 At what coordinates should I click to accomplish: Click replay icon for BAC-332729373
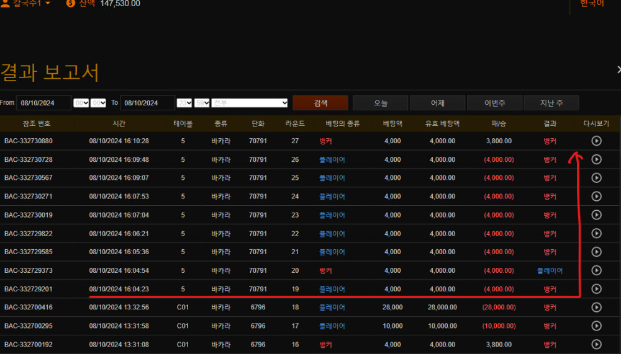point(596,270)
